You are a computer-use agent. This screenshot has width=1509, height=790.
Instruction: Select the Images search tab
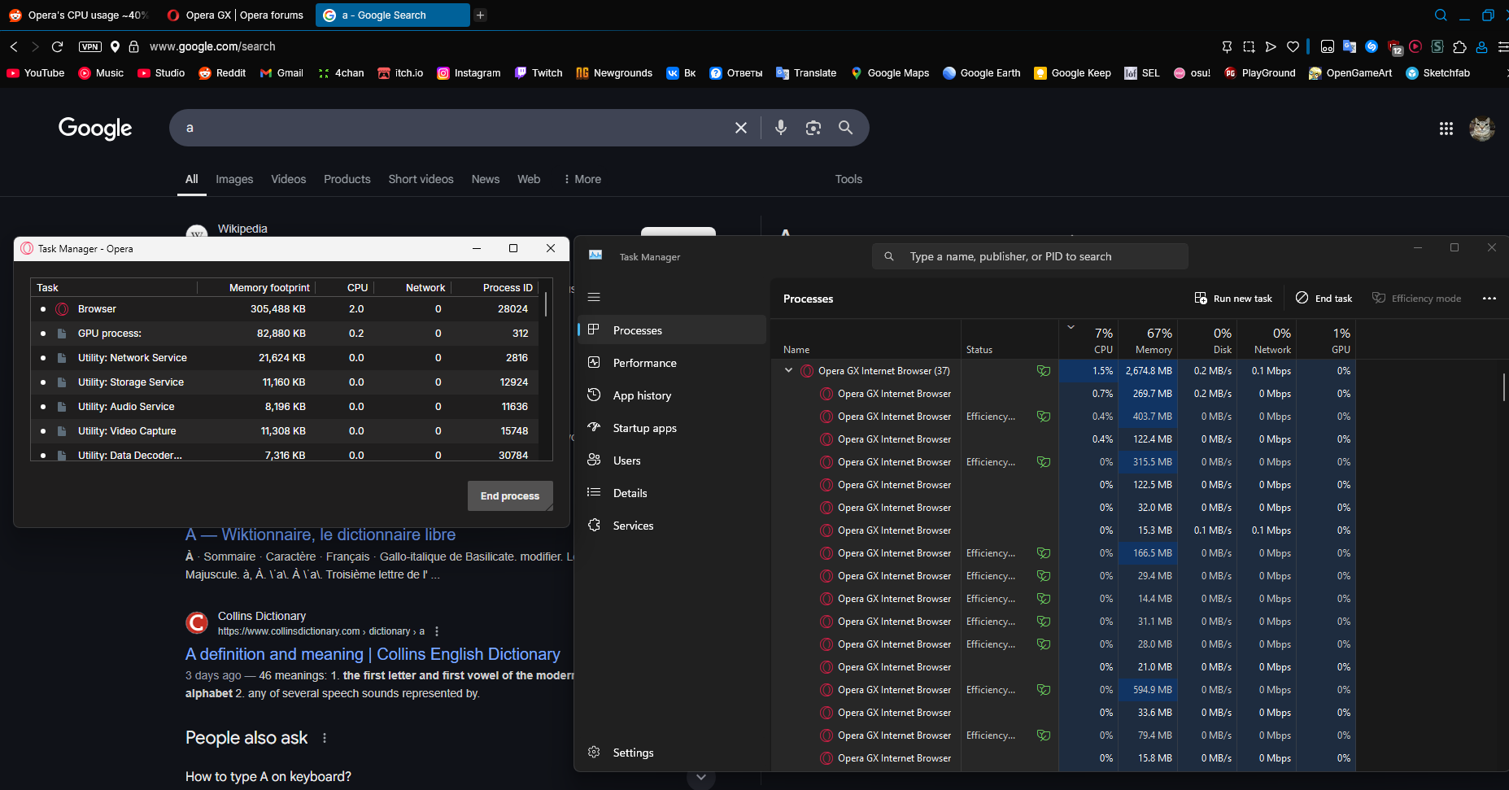pyautogui.click(x=234, y=179)
